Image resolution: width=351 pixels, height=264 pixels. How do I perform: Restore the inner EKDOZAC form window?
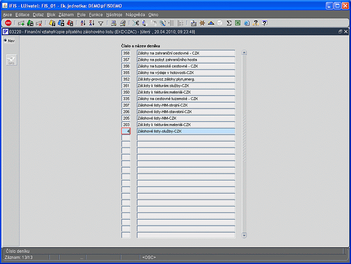[x=340, y=32]
